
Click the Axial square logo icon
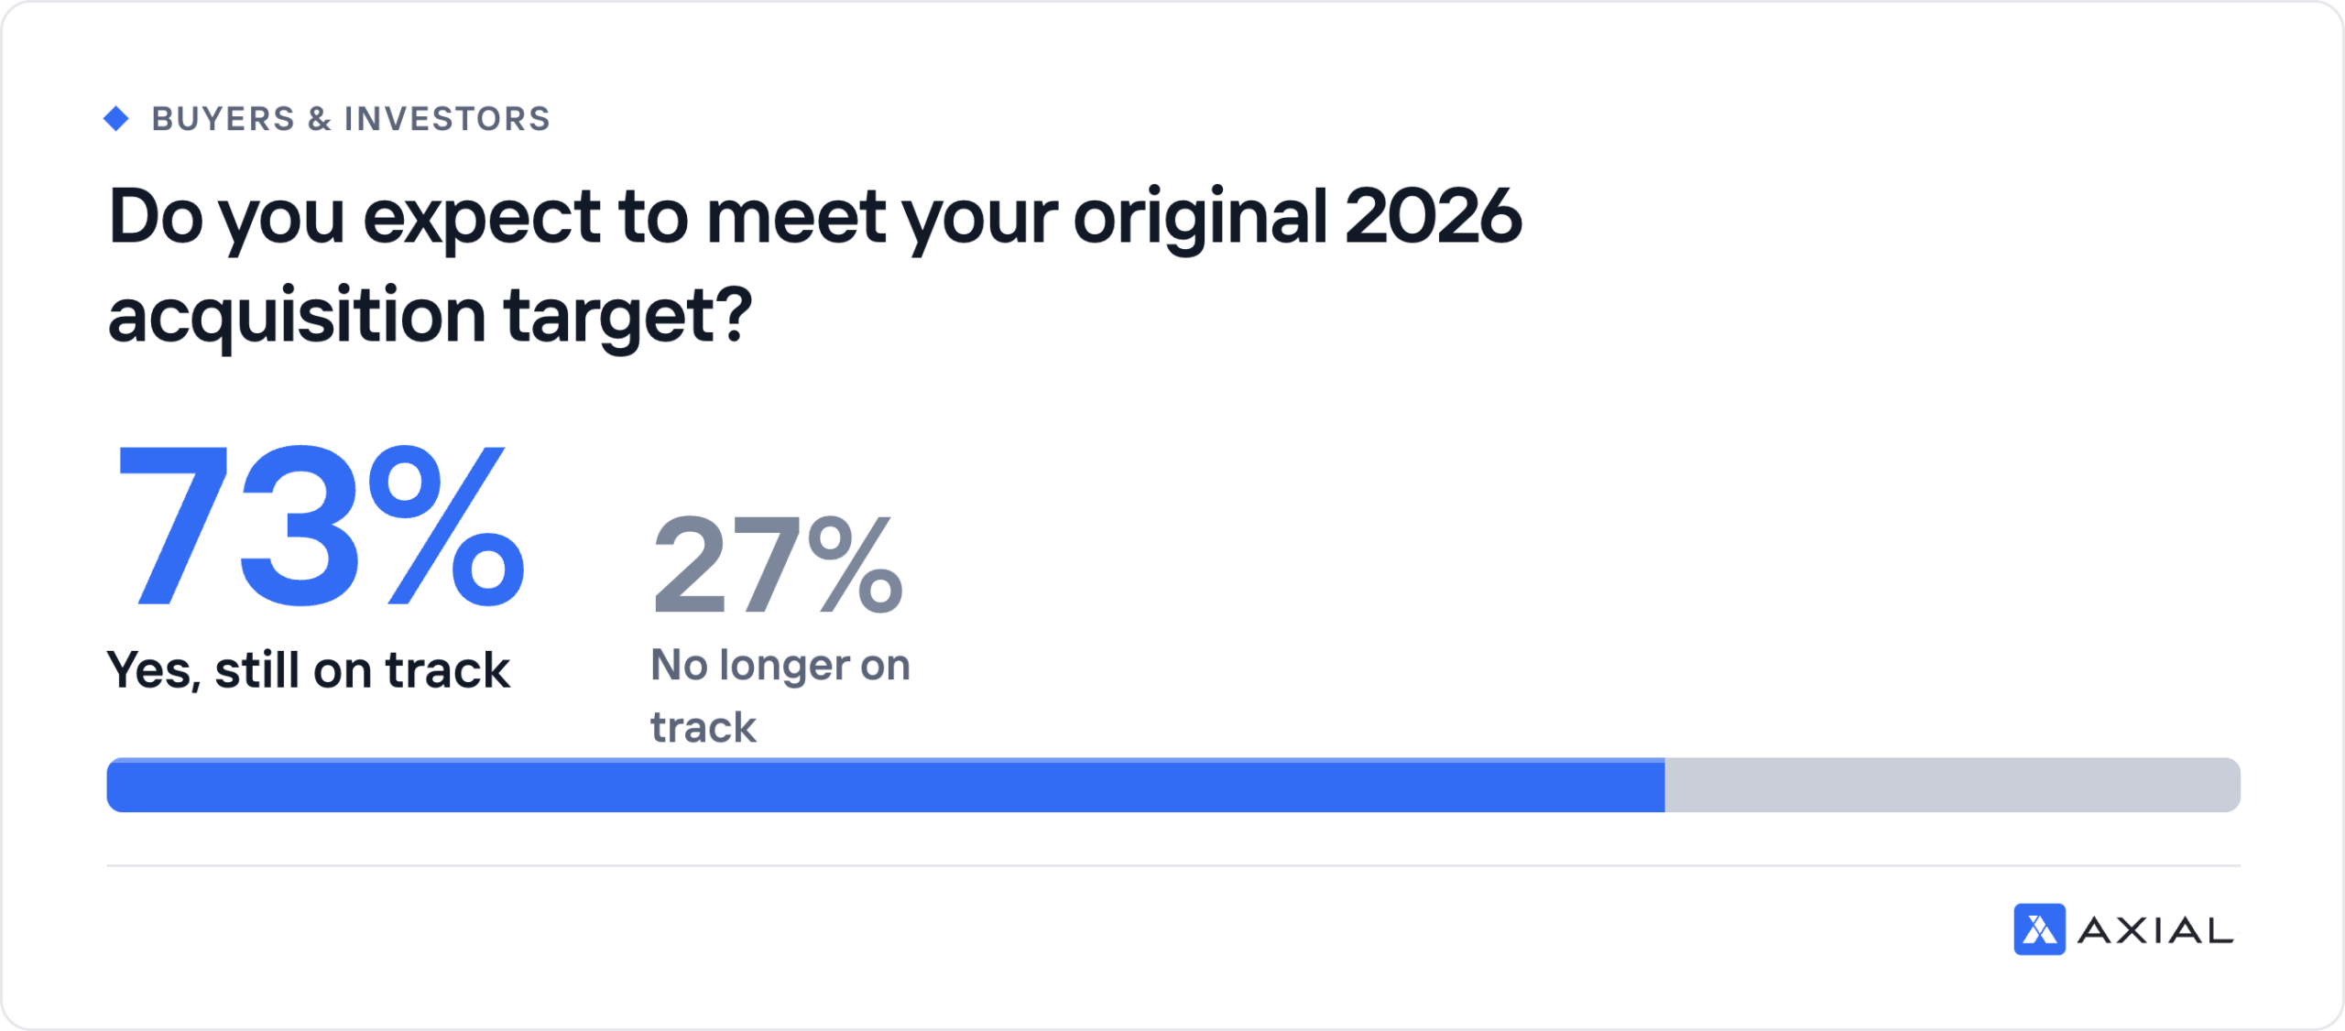coord(2039,929)
